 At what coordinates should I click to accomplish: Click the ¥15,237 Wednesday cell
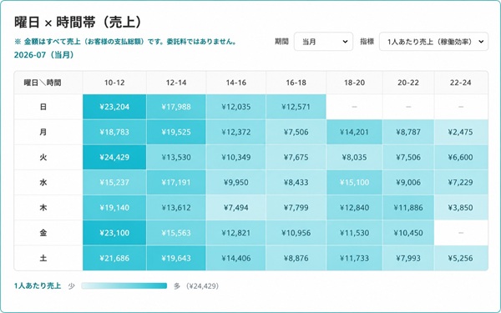(114, 182)
